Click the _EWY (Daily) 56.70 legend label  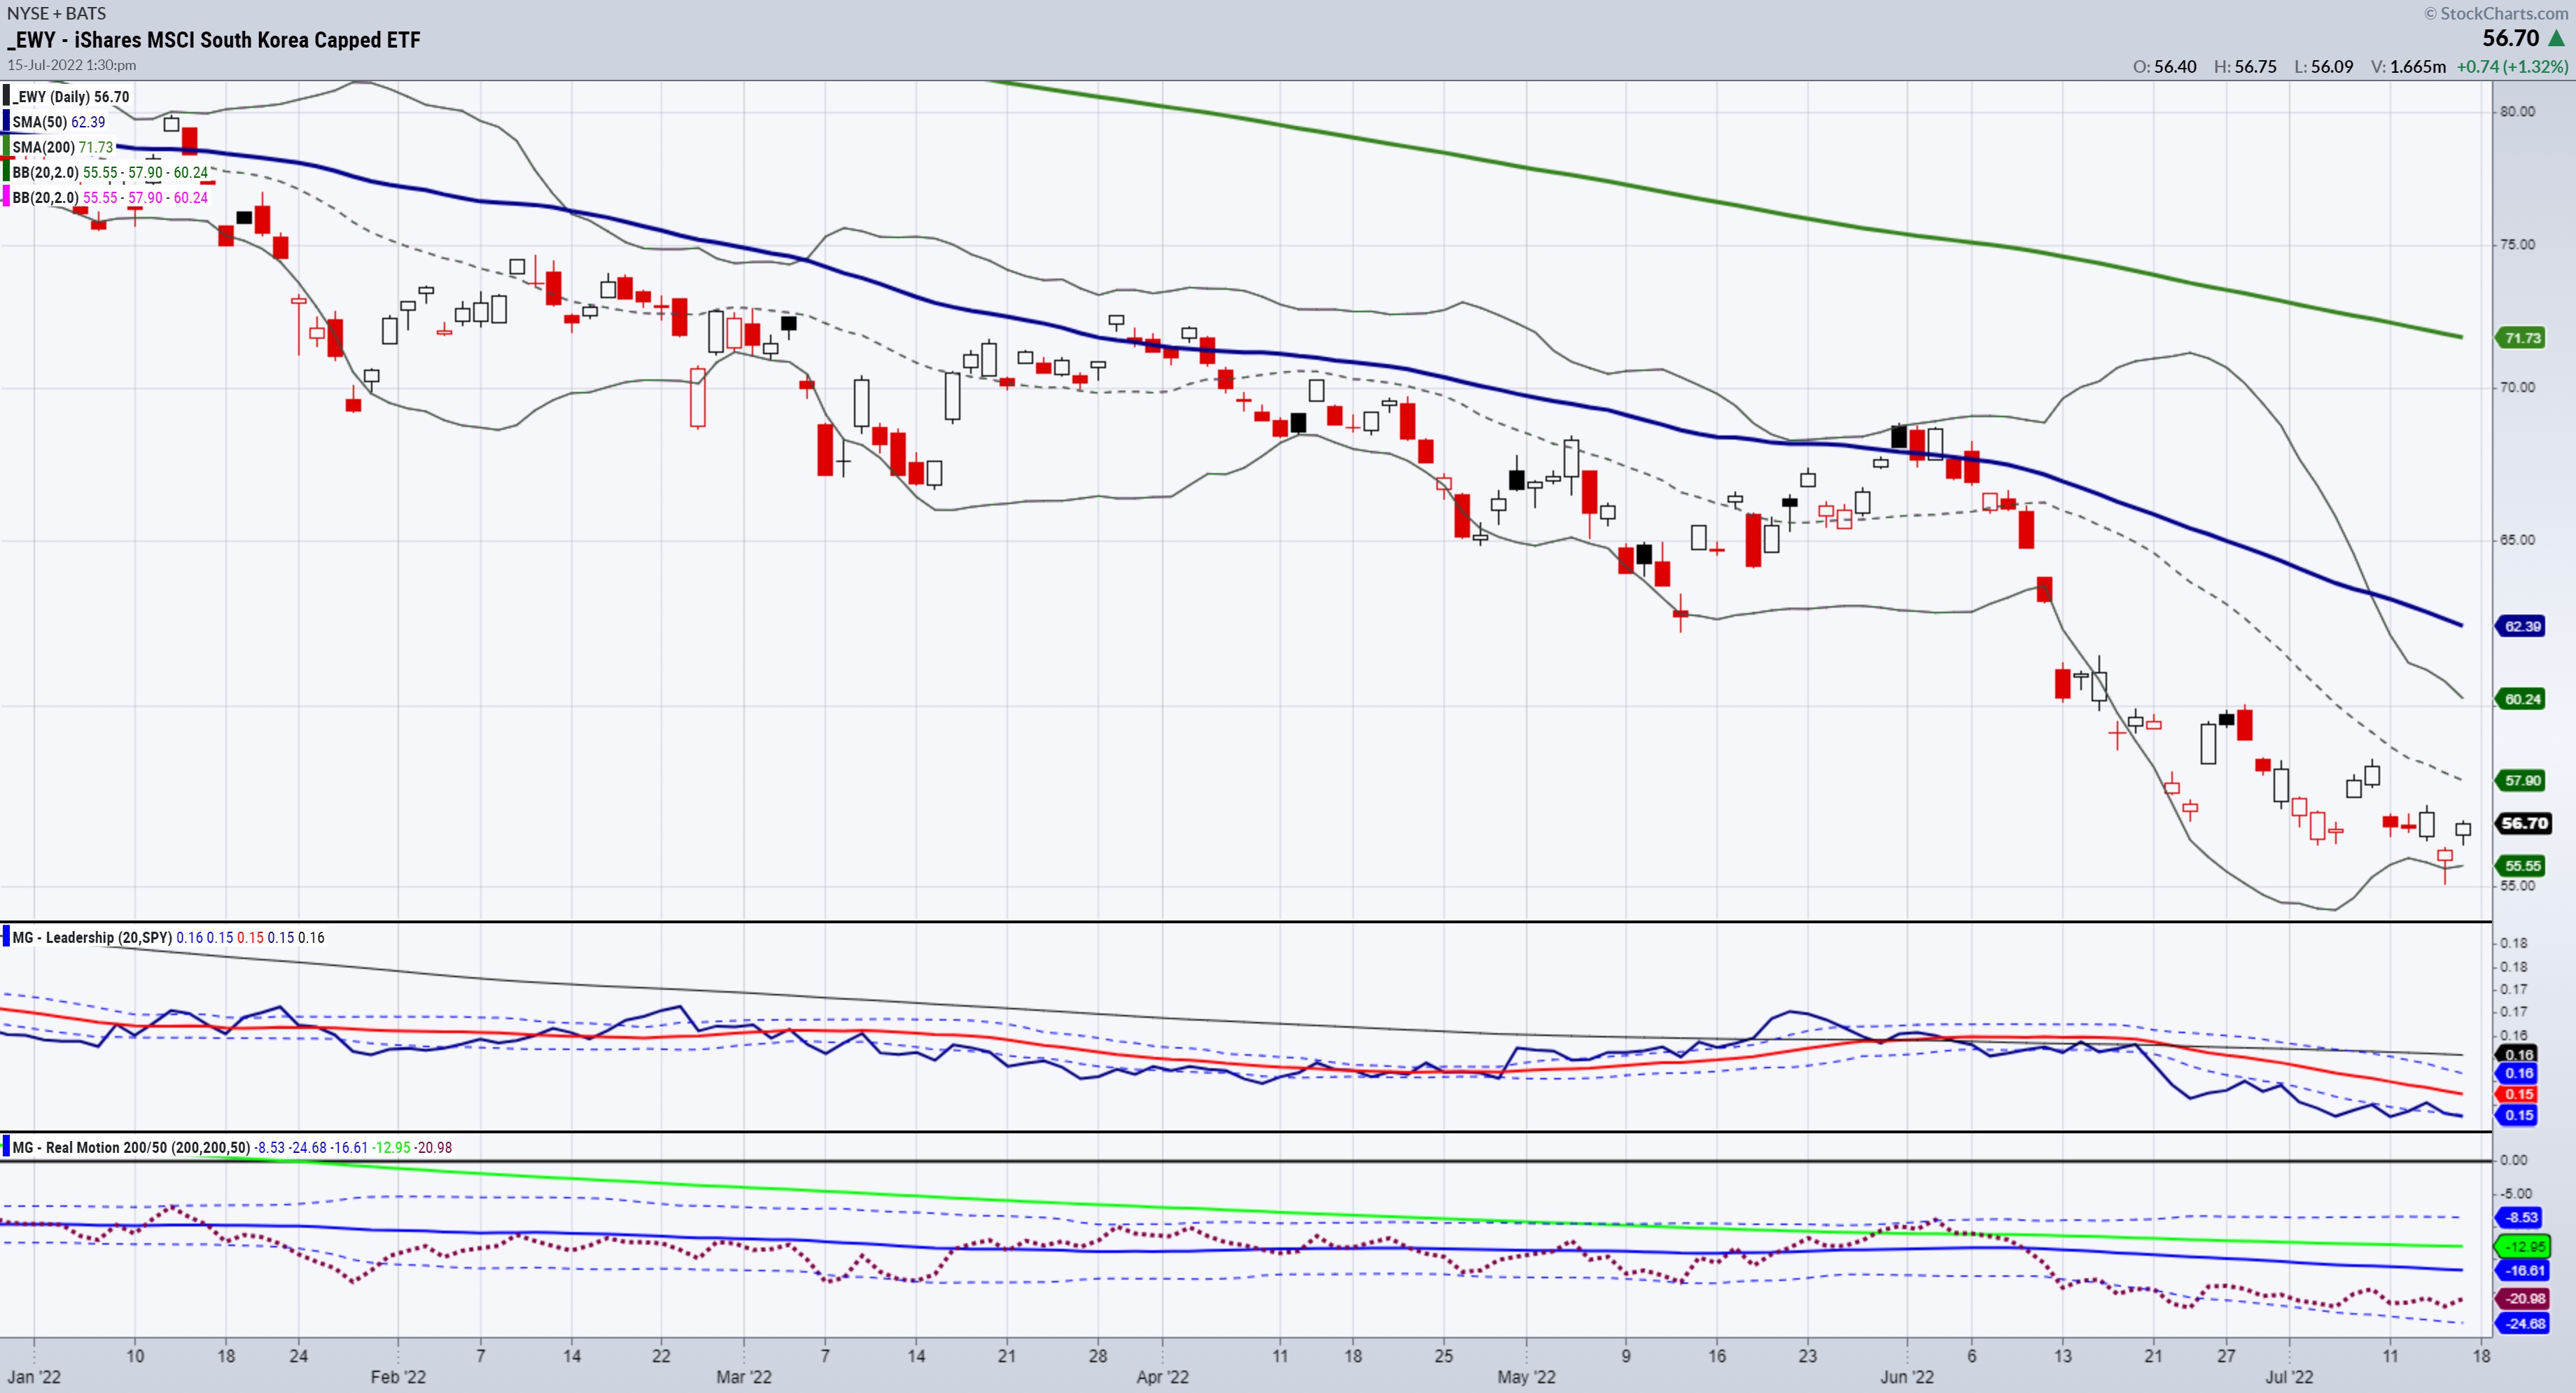click(71, 97)
